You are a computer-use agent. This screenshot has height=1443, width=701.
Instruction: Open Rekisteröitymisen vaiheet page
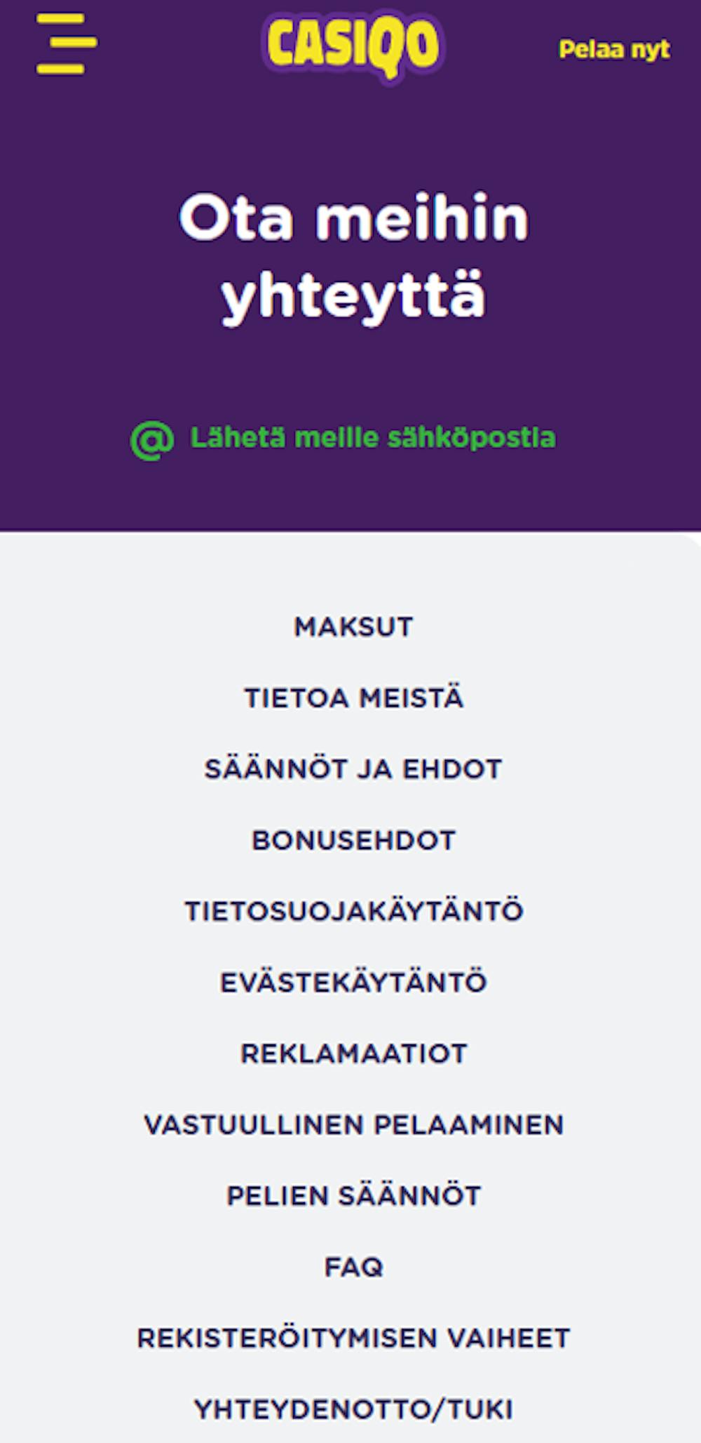pos(353,1338)
